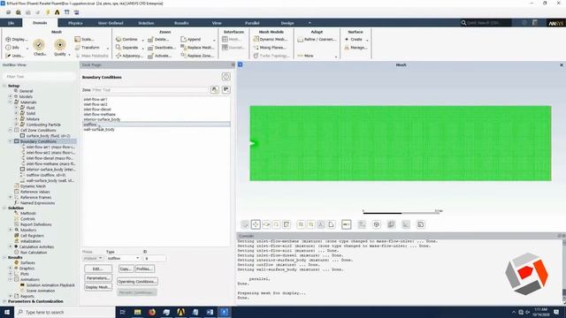The image size is (566, 318).
Task: Click the second zone filter icon button
Action: [226, 90]
